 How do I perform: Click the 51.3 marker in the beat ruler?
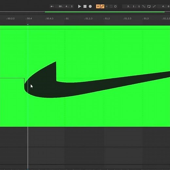[x=146, y=19]
